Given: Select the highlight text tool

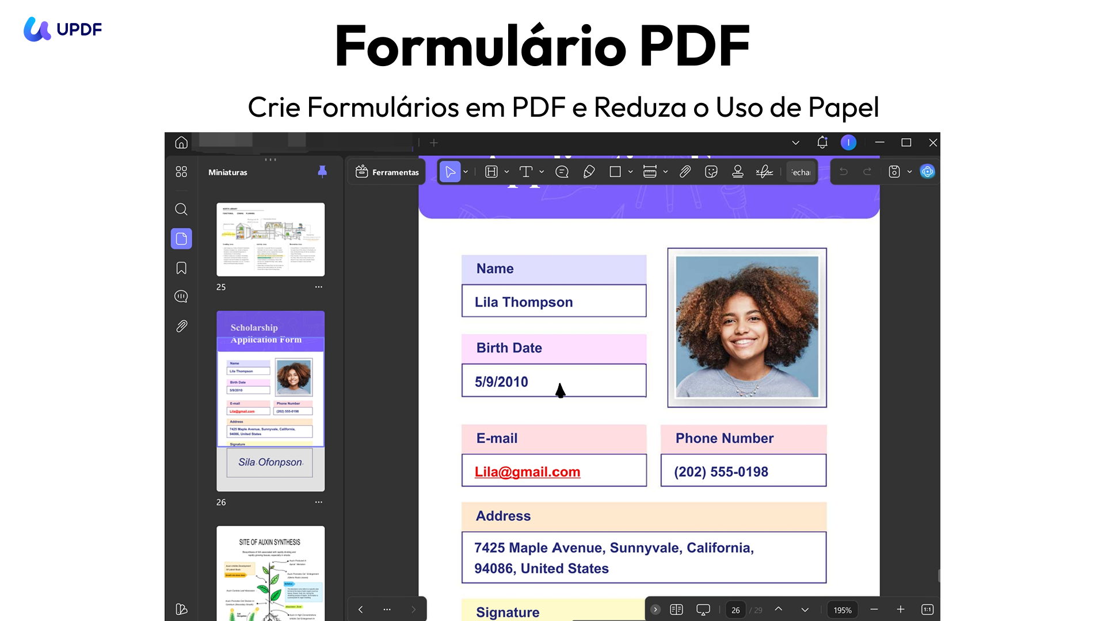Looking at the screenshot, I should [x=491, y=172].
